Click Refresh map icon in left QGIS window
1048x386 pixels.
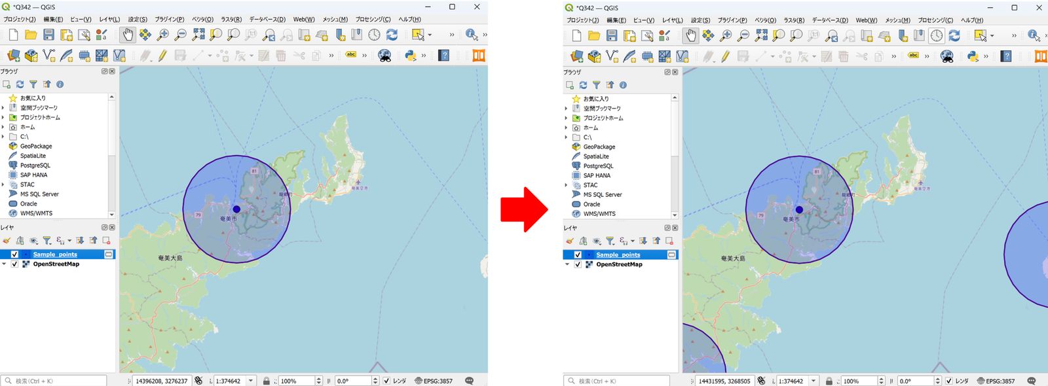(392, 35)
